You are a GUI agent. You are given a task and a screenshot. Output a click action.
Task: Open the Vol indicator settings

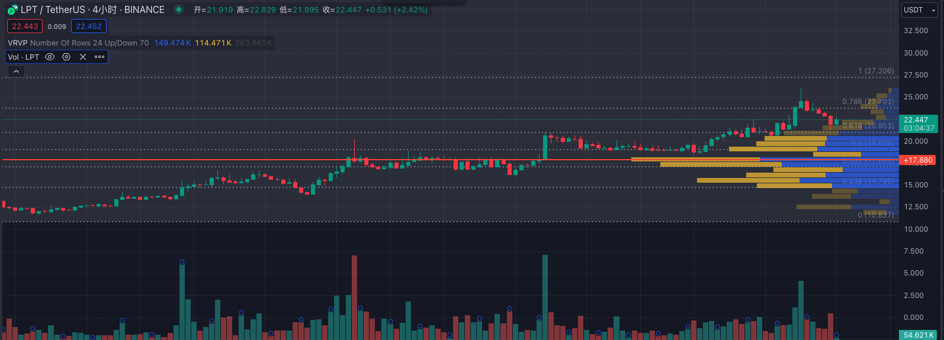point(66,57)
